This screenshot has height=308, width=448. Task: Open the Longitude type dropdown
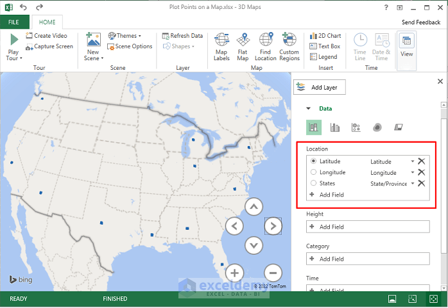pyautogui.click(x=413, y=172)
